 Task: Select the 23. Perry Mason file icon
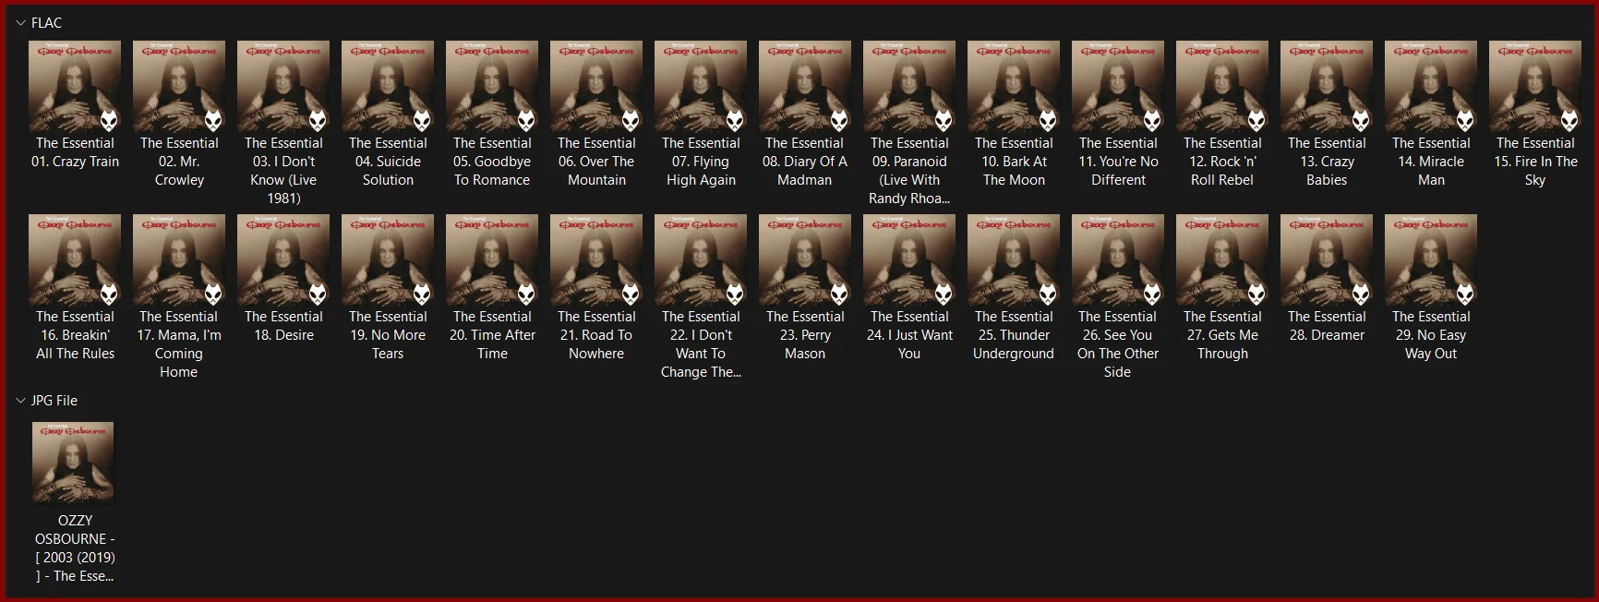click(805, 260)
